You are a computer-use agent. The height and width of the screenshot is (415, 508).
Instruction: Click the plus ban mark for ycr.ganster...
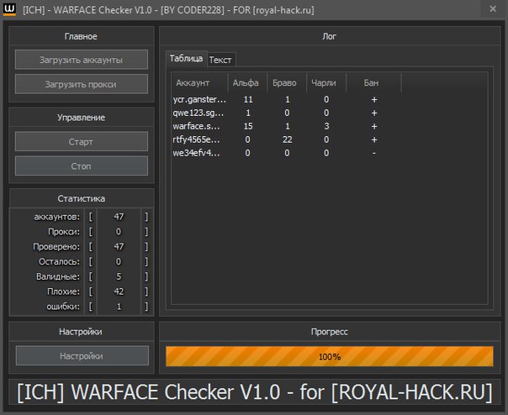[374, 100]
